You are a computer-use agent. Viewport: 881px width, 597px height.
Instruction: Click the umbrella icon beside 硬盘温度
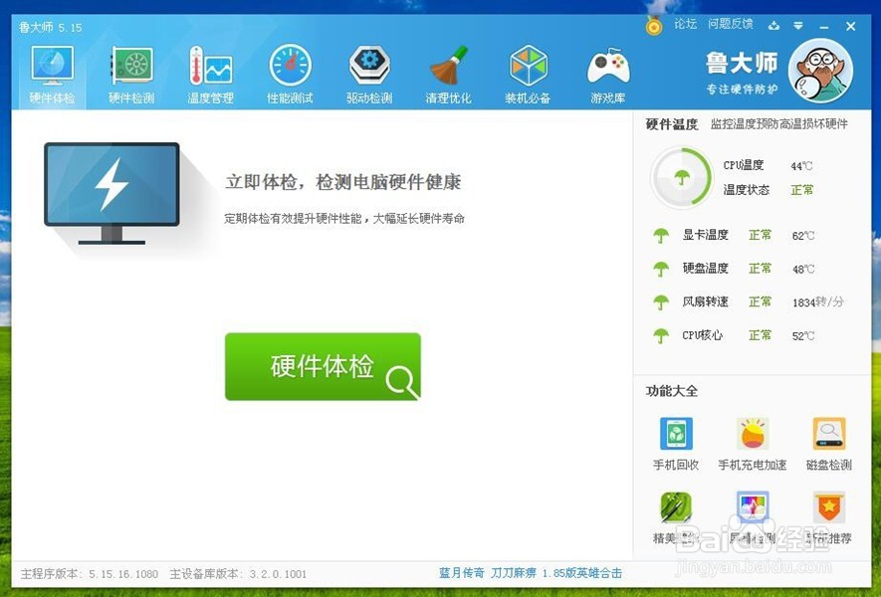(x=661, y=269)
